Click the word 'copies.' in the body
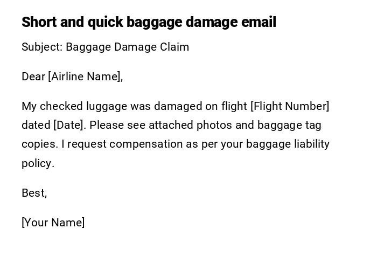Viewport: 377px width, 256px height. [x=39, y=144]
